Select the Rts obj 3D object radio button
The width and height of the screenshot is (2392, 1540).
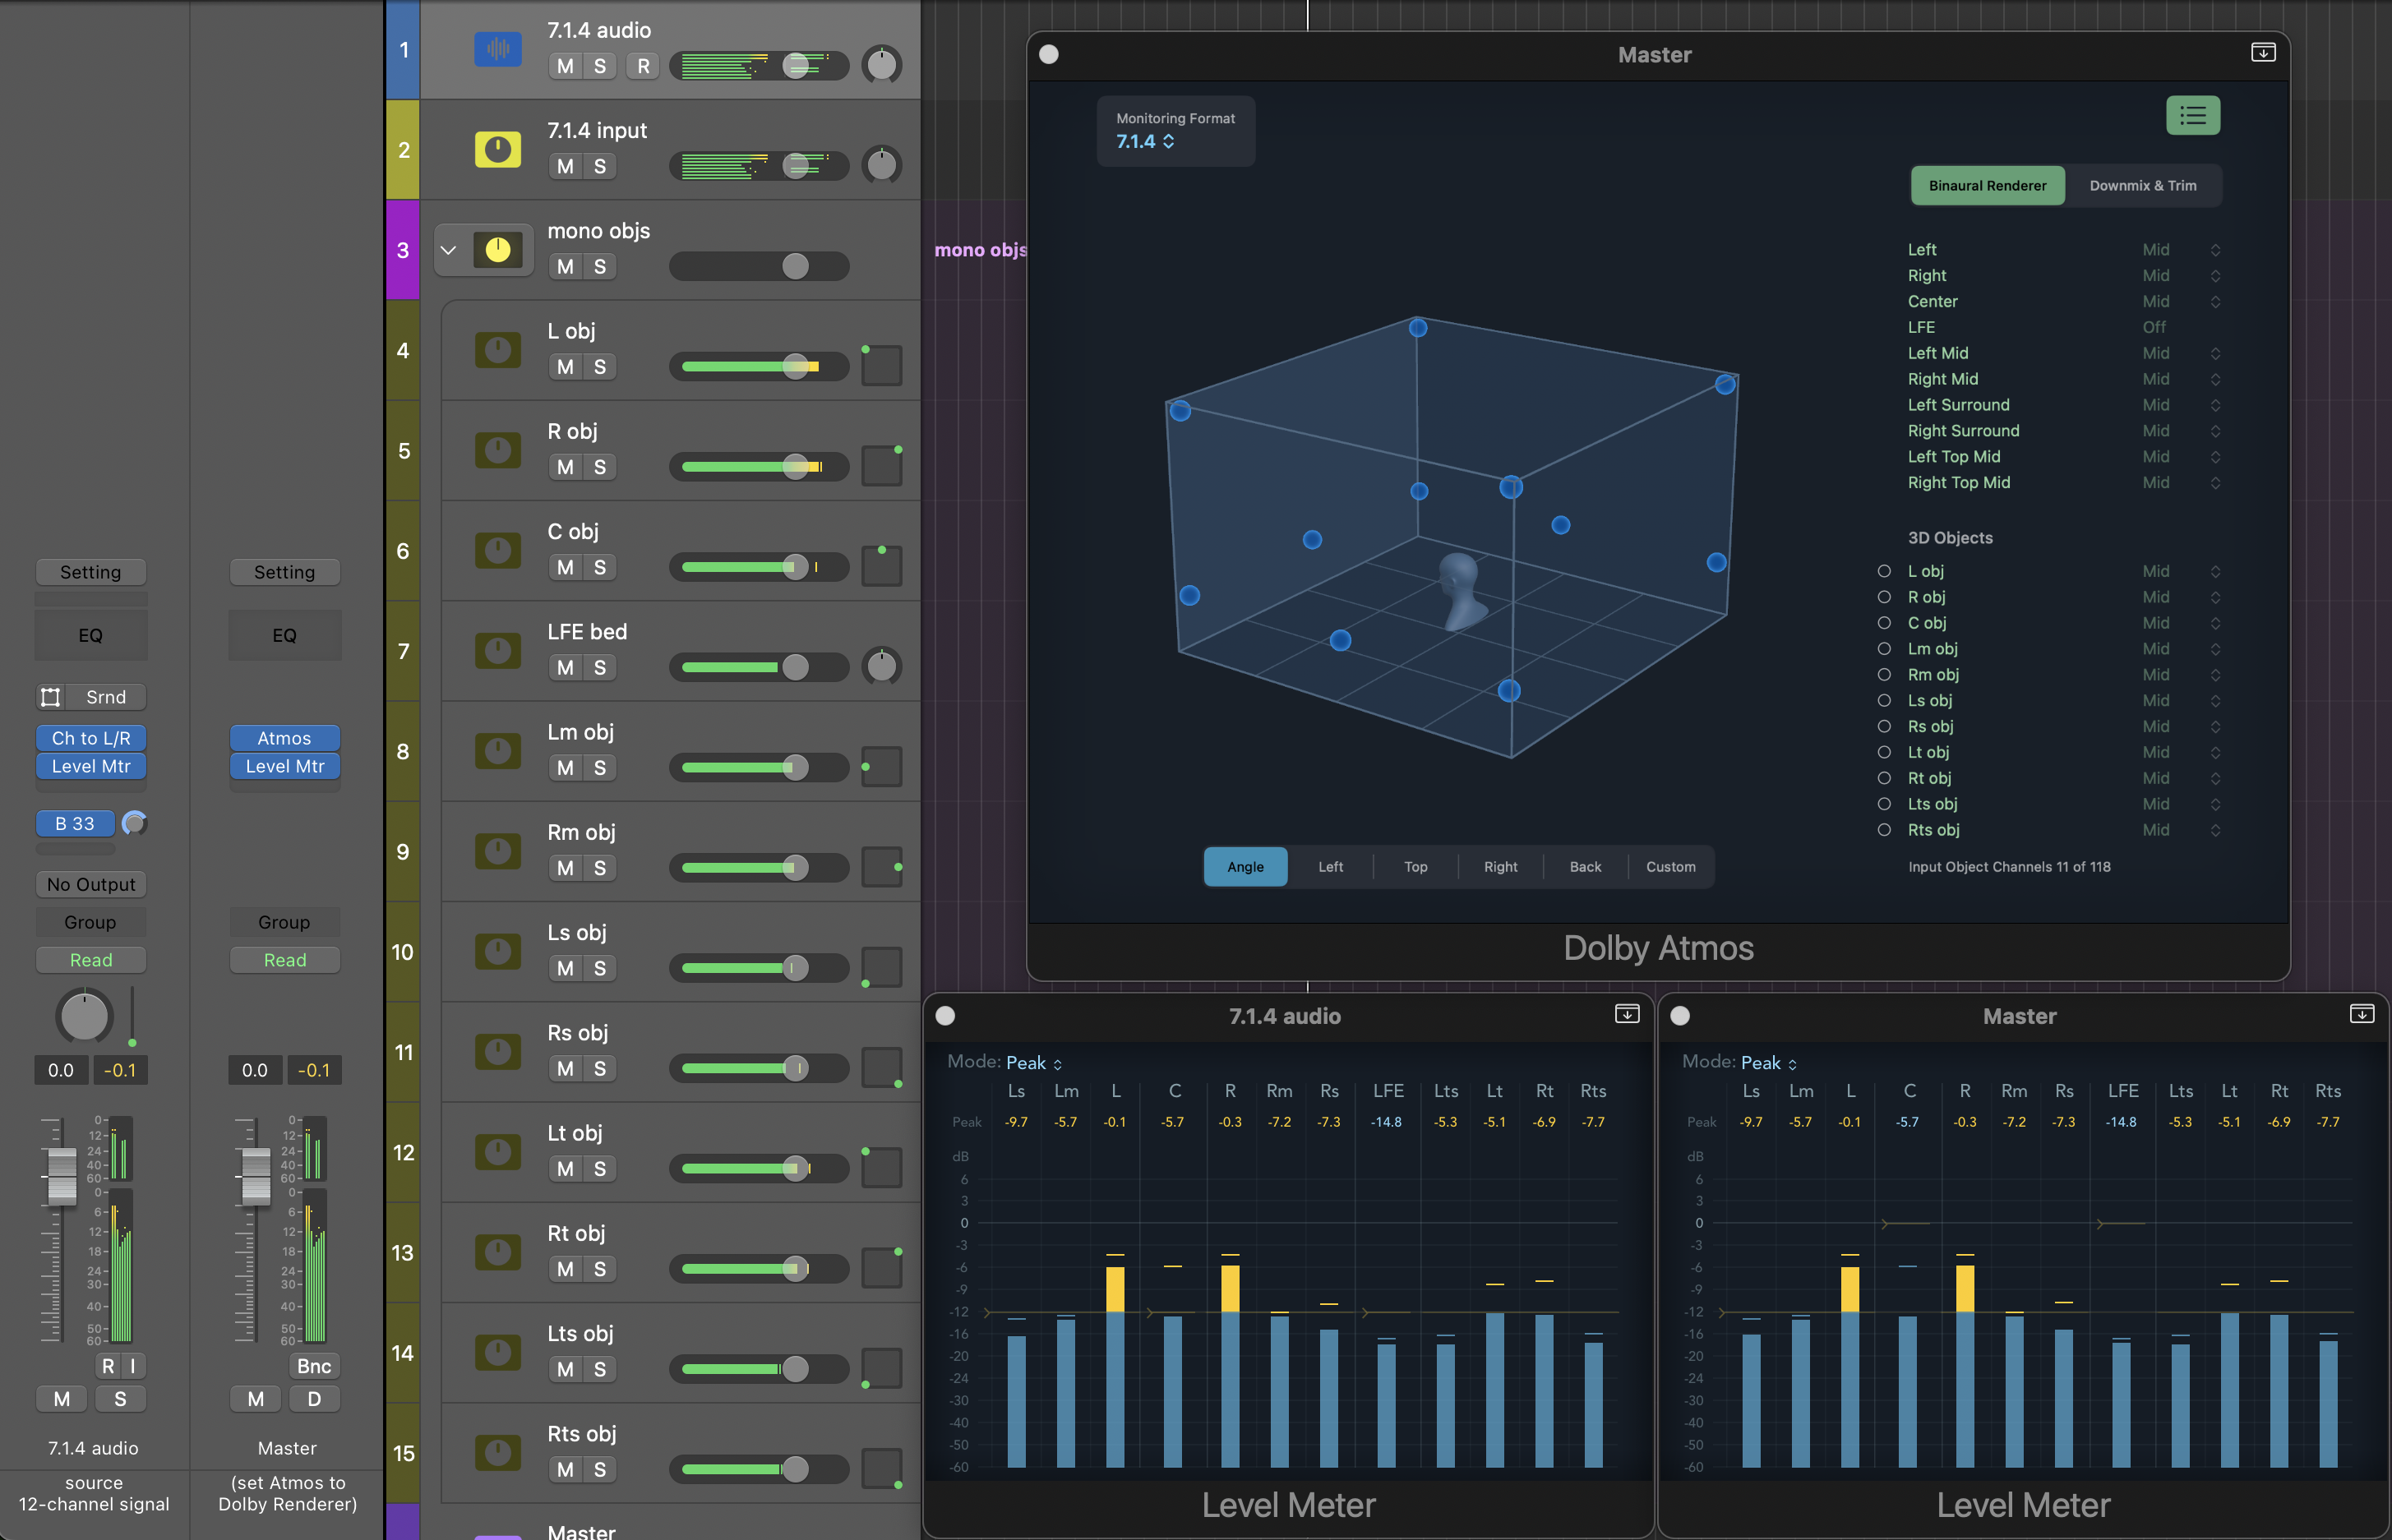point(1884,830)
